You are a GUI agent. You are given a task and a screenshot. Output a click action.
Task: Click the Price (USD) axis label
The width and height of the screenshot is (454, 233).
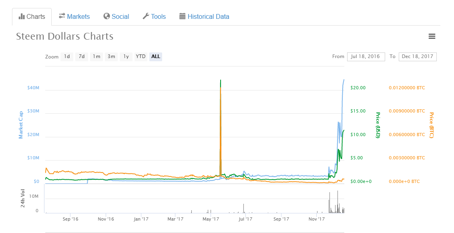378,125
